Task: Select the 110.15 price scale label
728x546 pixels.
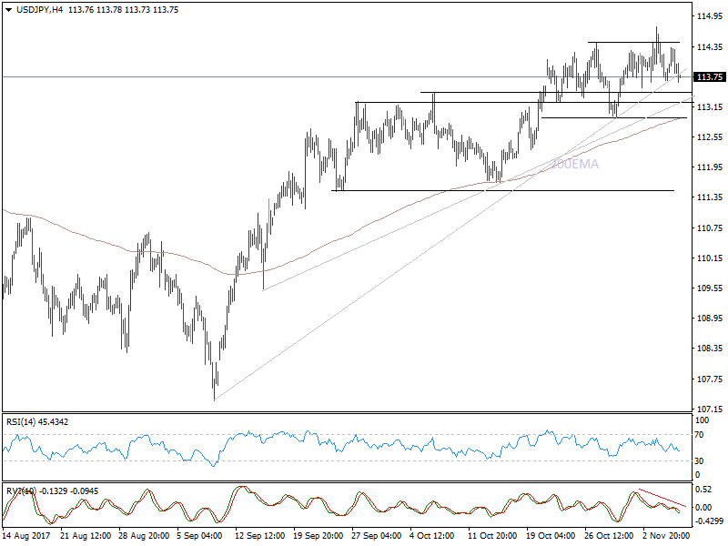Action: point(710,258)
